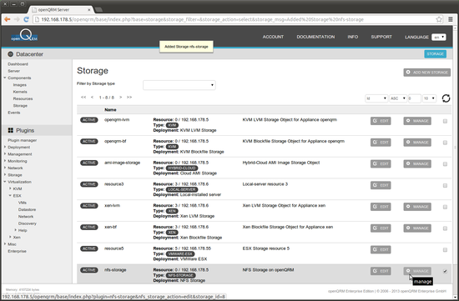Close the openQRM Server browser tab
Image resolution: width=459 pixels, height=301 pixels.
pyautogui.click(x=89, y=10)
